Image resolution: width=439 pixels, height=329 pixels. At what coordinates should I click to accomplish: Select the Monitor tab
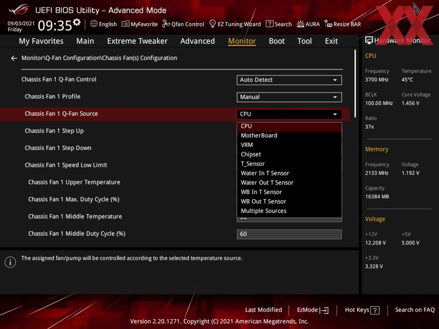click(242, 41)
